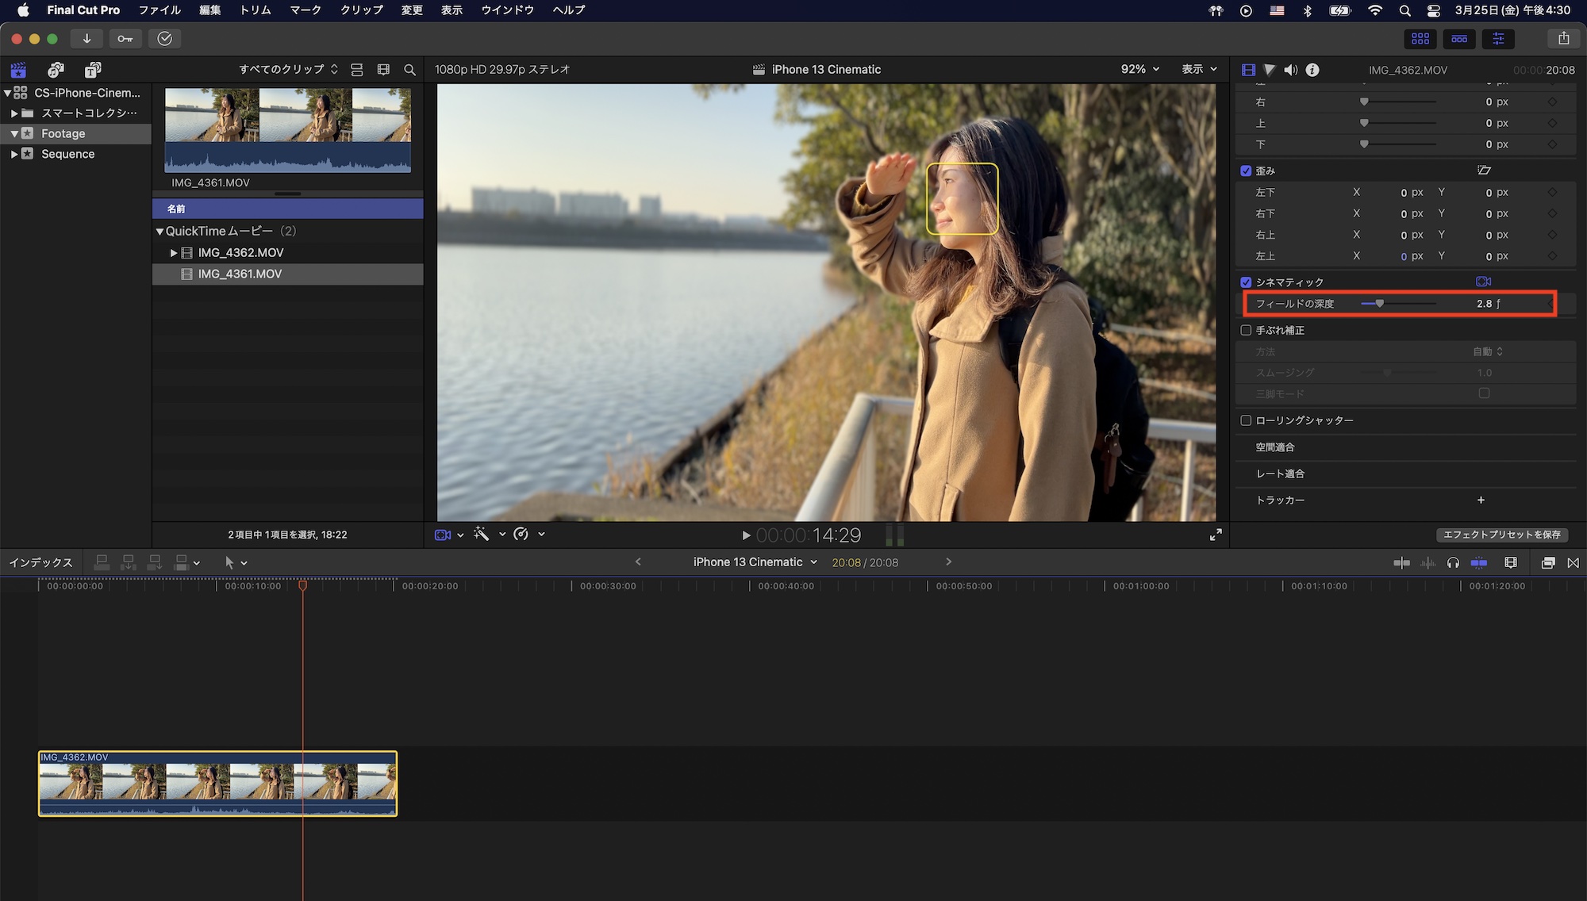Disable the シネマティック checkbox
The width and height of the screenshot is (1587, 901).
pos(1246,282)
